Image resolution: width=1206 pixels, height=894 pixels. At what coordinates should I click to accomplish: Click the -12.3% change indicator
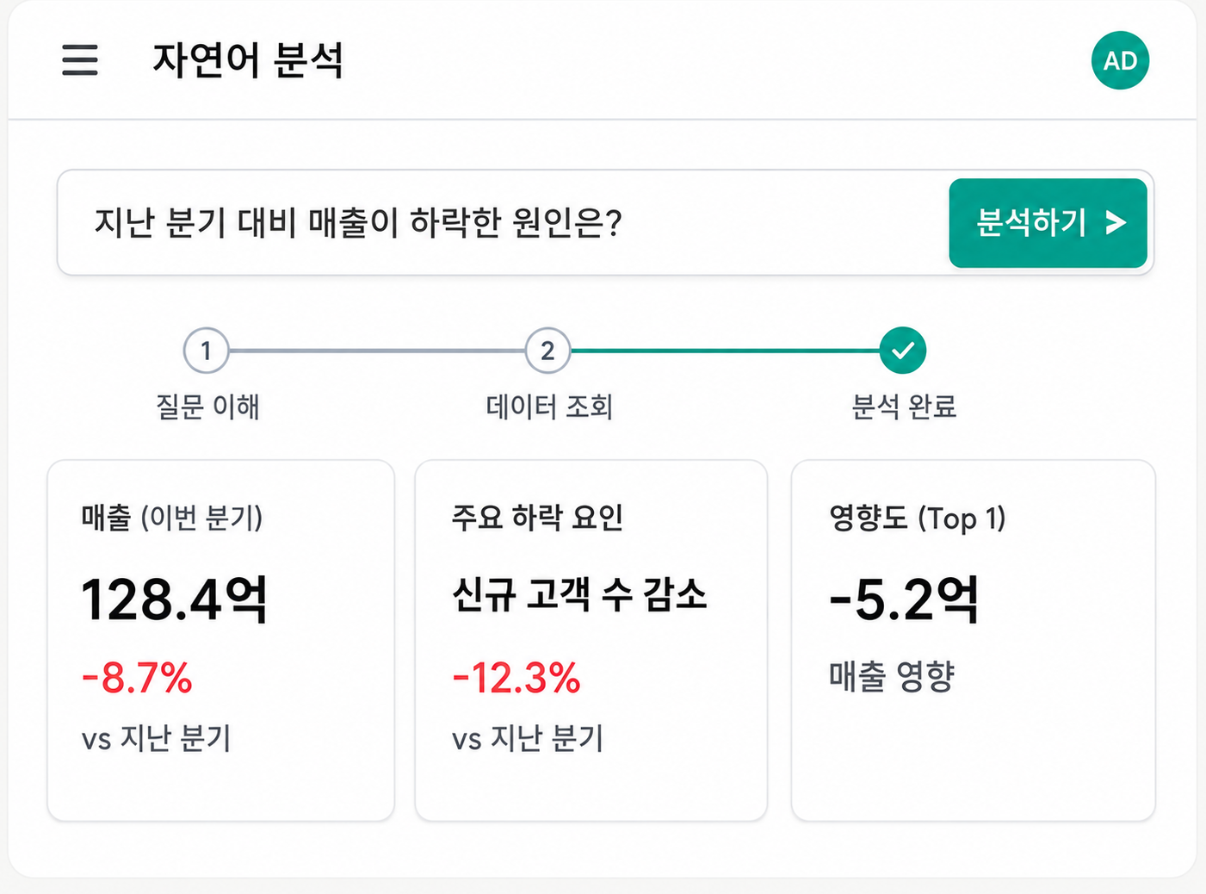click(x=516, y=678)
